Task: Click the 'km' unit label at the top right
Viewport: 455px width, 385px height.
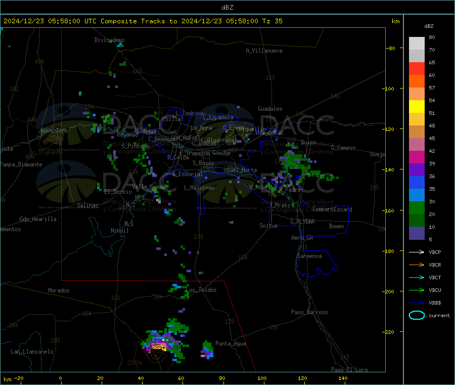Action: pyautogui.click(x=396, y=21)
